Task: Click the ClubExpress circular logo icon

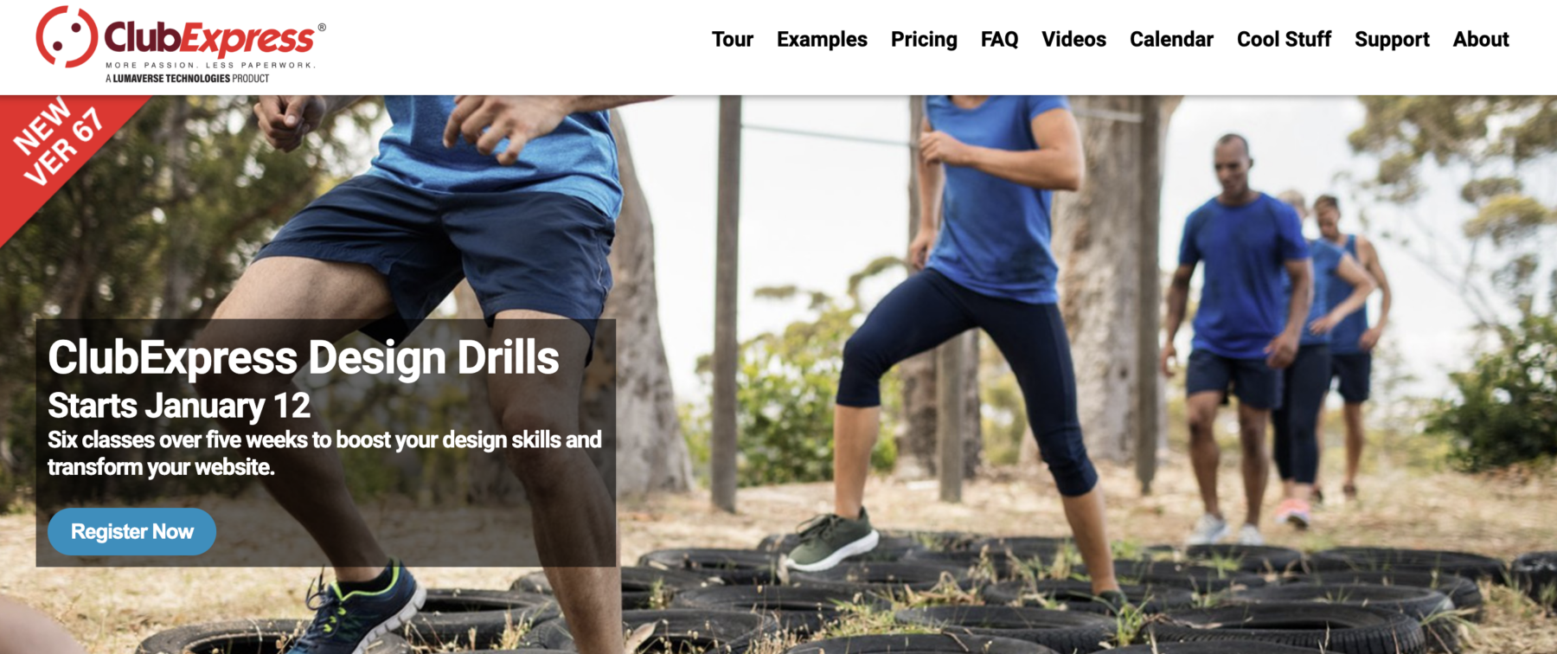Action: tap(67, 36)
